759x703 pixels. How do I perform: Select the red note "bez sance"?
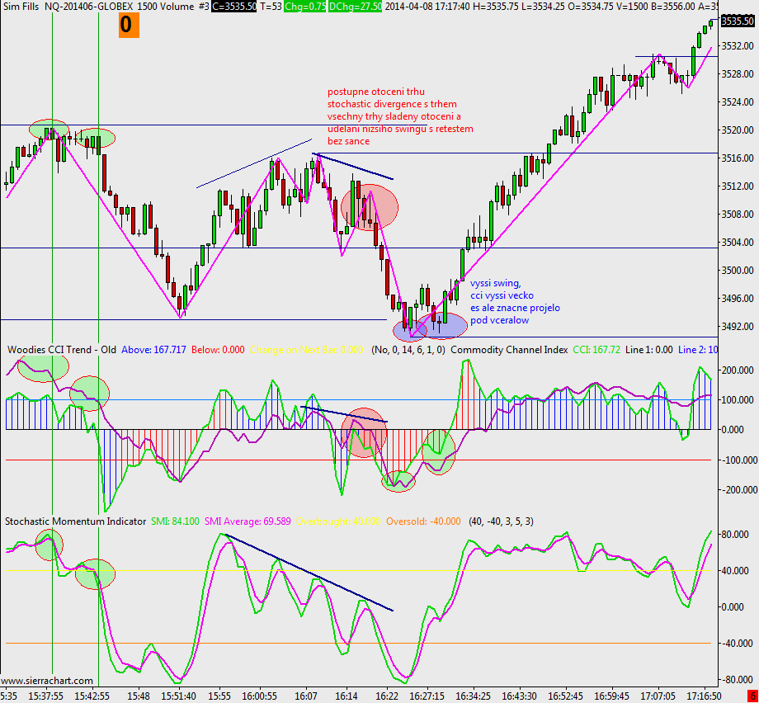348,141
